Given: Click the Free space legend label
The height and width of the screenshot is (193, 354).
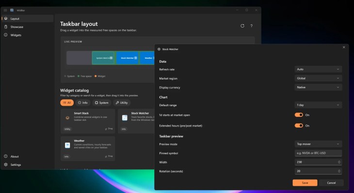Looking at the screenshot, I should click(86, 76).
